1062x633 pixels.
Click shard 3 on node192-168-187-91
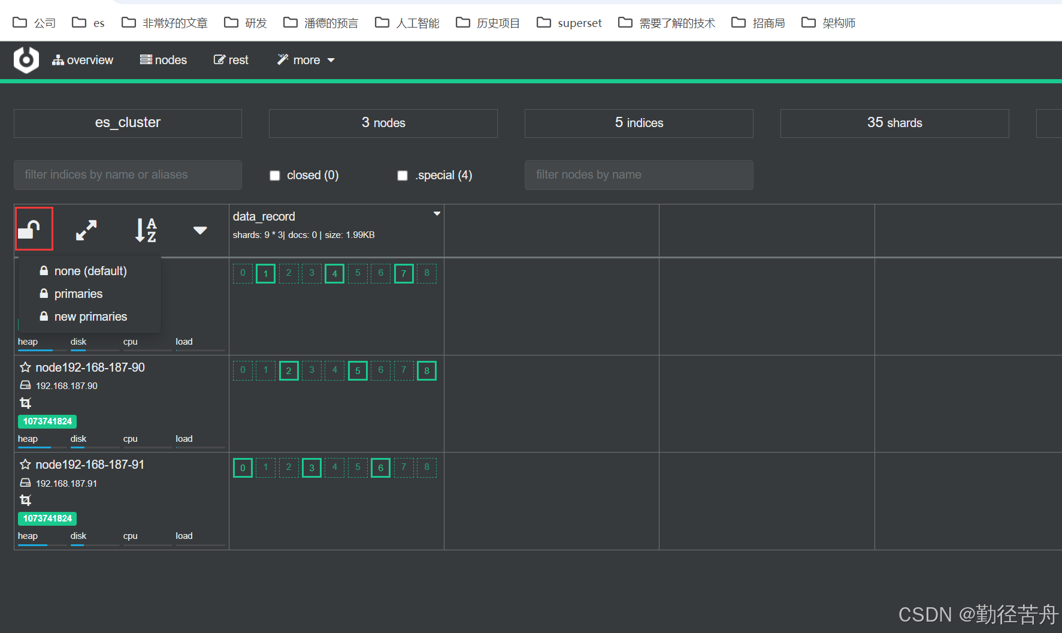coord(311,468)
